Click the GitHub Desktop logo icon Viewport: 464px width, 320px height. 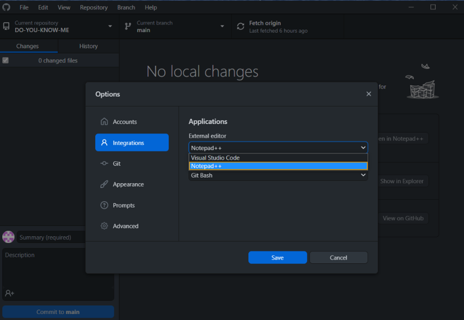click(x=6, y=7)
